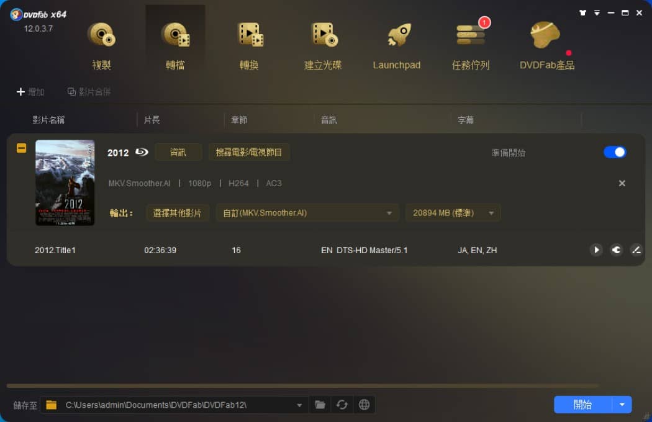Open Launchpad rocket icon
The height and width of the screenshot is (422, 652).
coord(397,35)
